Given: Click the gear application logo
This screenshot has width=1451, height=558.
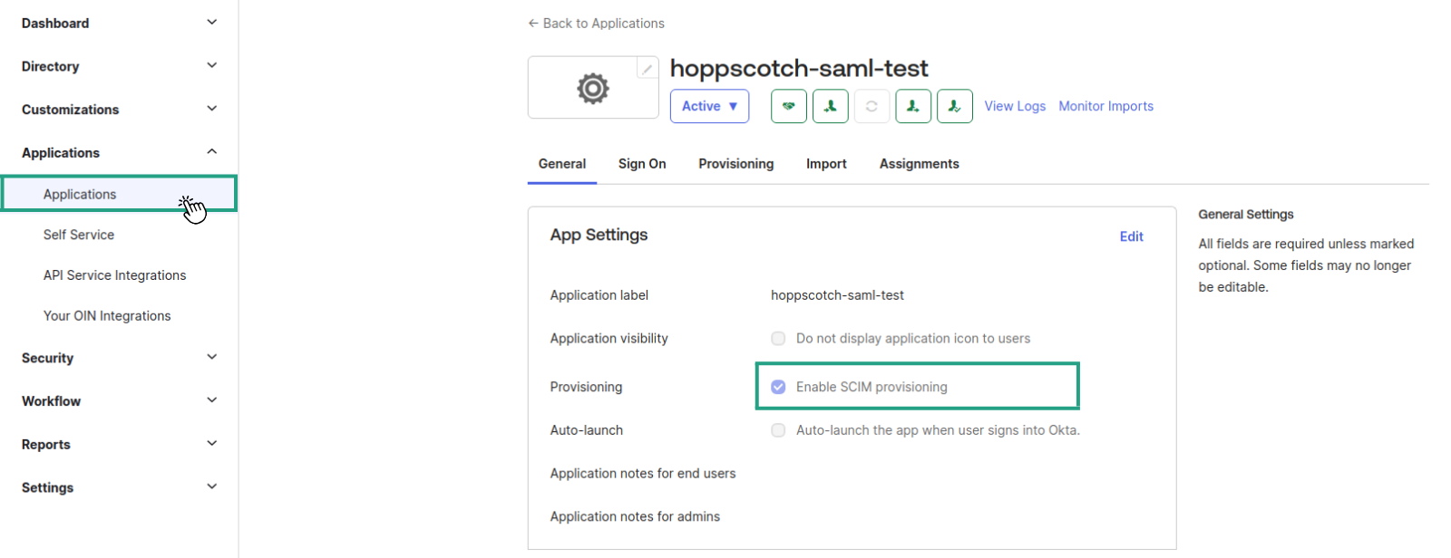Looking at the screenshot, I should point(593,89).
